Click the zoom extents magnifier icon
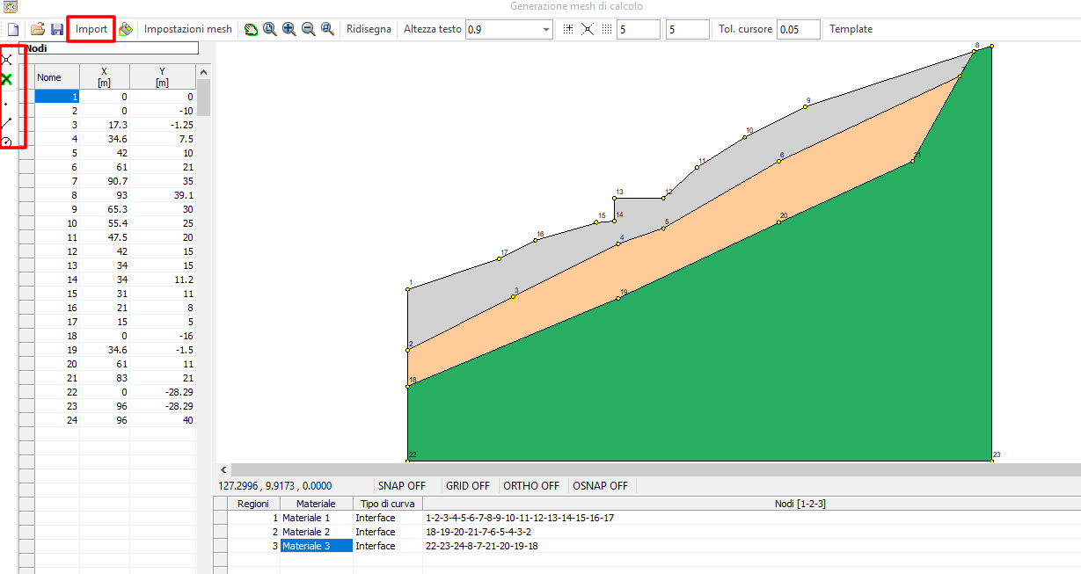The width and height of the screenshot is (1081, 574). (x=327, y=29)
